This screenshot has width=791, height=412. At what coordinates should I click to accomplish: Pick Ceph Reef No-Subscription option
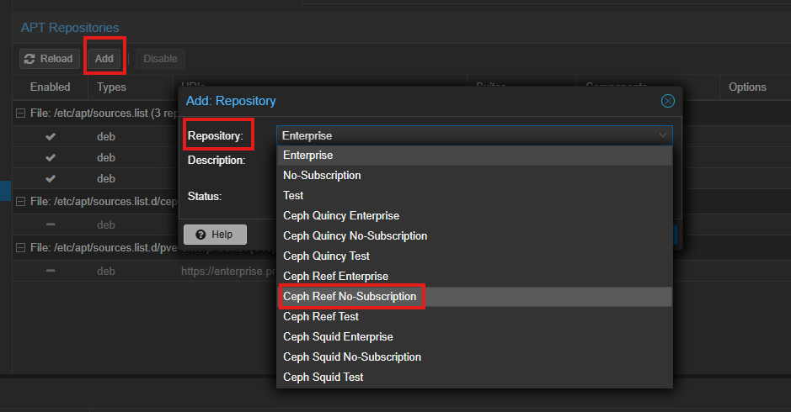pyautogui.click(x=475, y=296)
